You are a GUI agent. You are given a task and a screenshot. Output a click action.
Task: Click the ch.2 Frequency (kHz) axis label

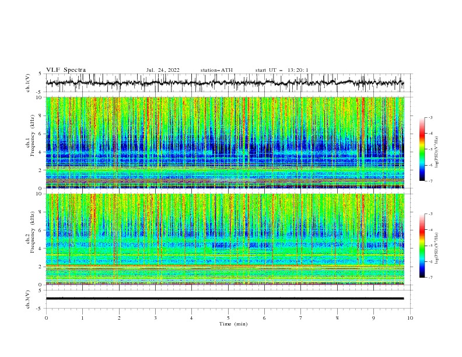click(31, 232)
